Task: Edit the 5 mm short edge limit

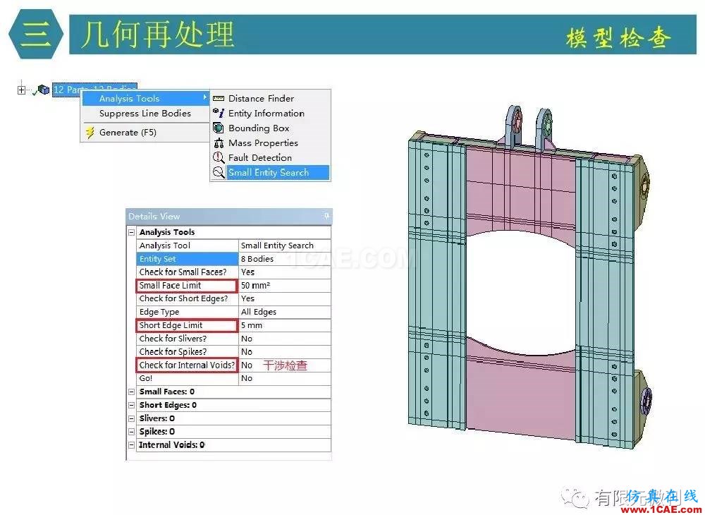Action: 284,325
